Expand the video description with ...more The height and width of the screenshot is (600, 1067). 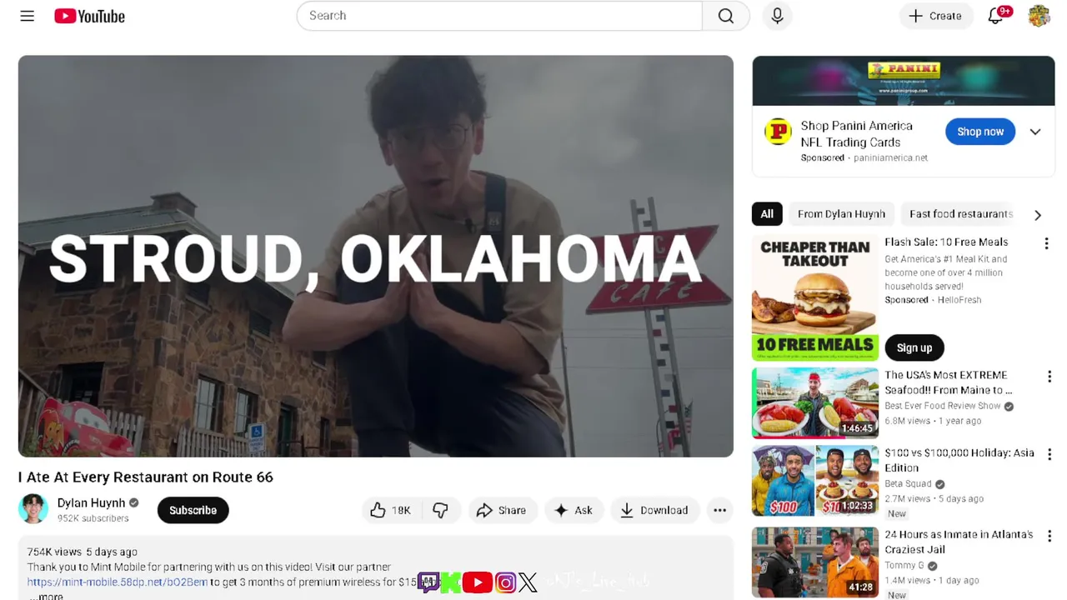coord(46,596)
